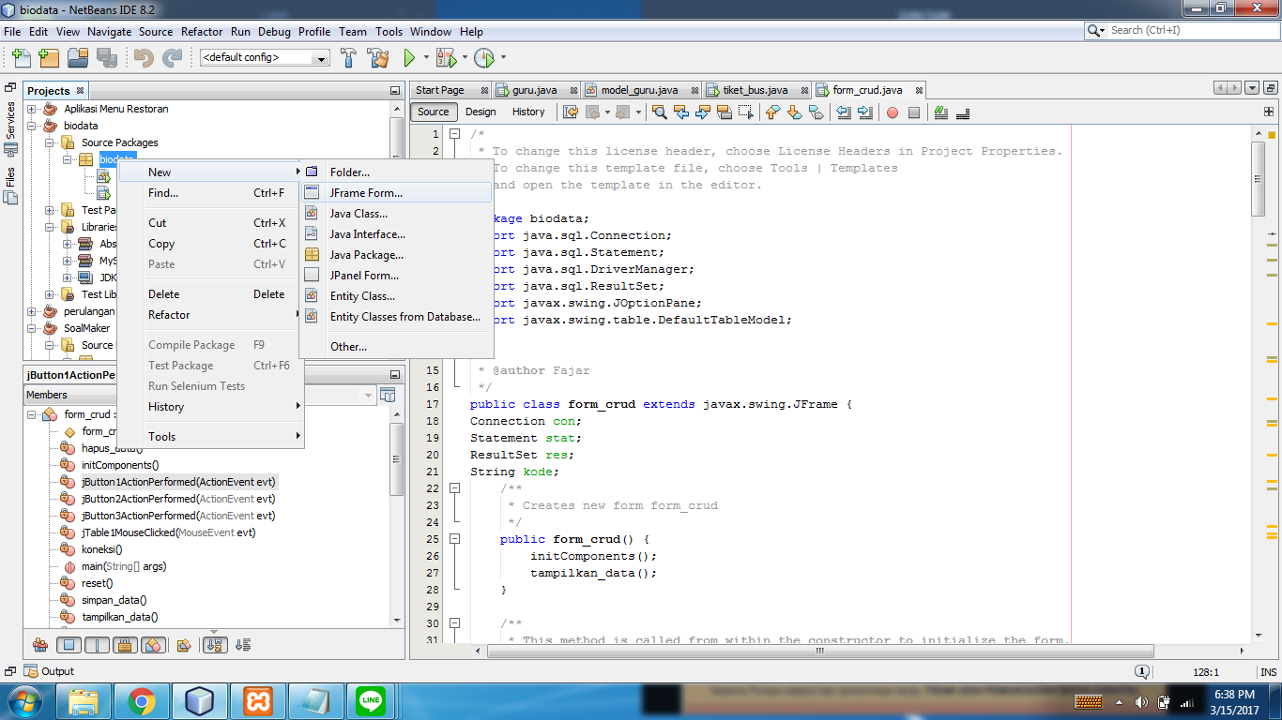Click the Undo arrow in the toolbar
Screen dimensions: 1282x720
(x=144, y=57)
